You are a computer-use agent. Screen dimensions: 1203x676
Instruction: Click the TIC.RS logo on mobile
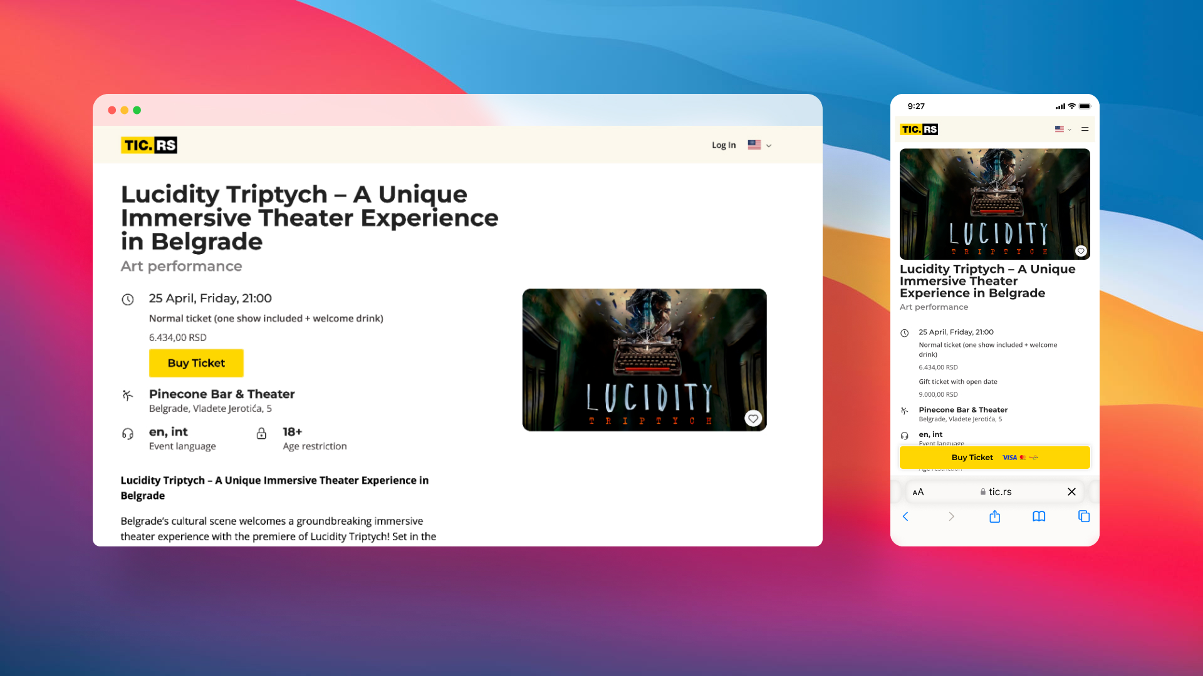point(919,130)
